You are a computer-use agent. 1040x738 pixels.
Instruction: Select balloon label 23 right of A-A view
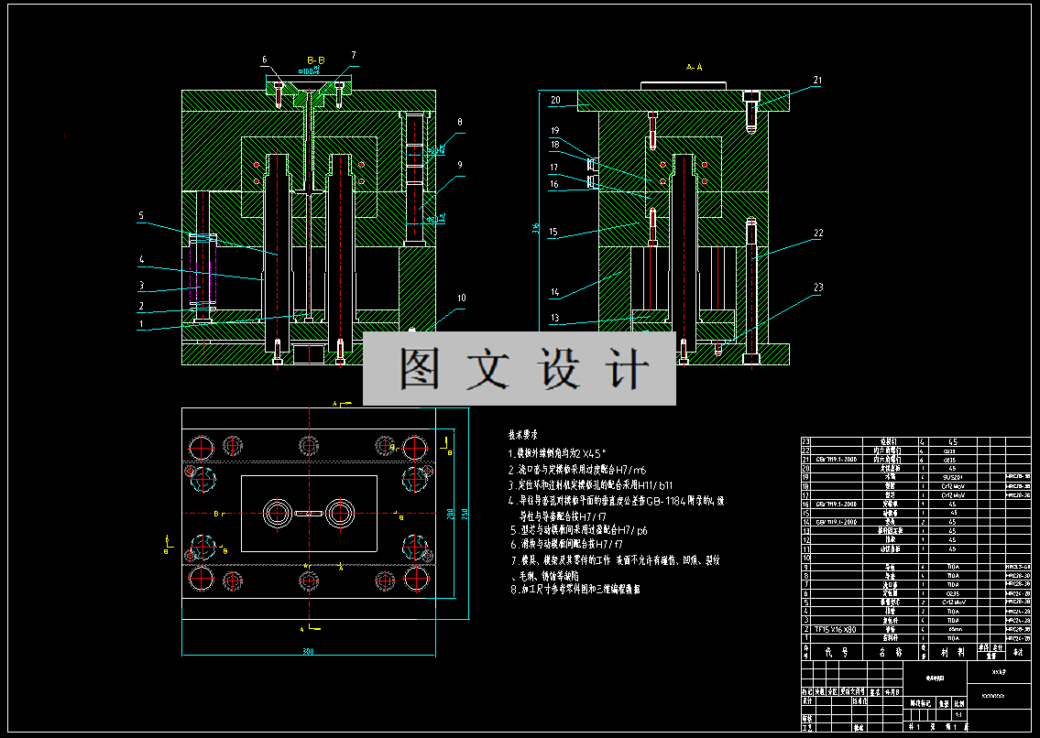[x=818, y=288]
